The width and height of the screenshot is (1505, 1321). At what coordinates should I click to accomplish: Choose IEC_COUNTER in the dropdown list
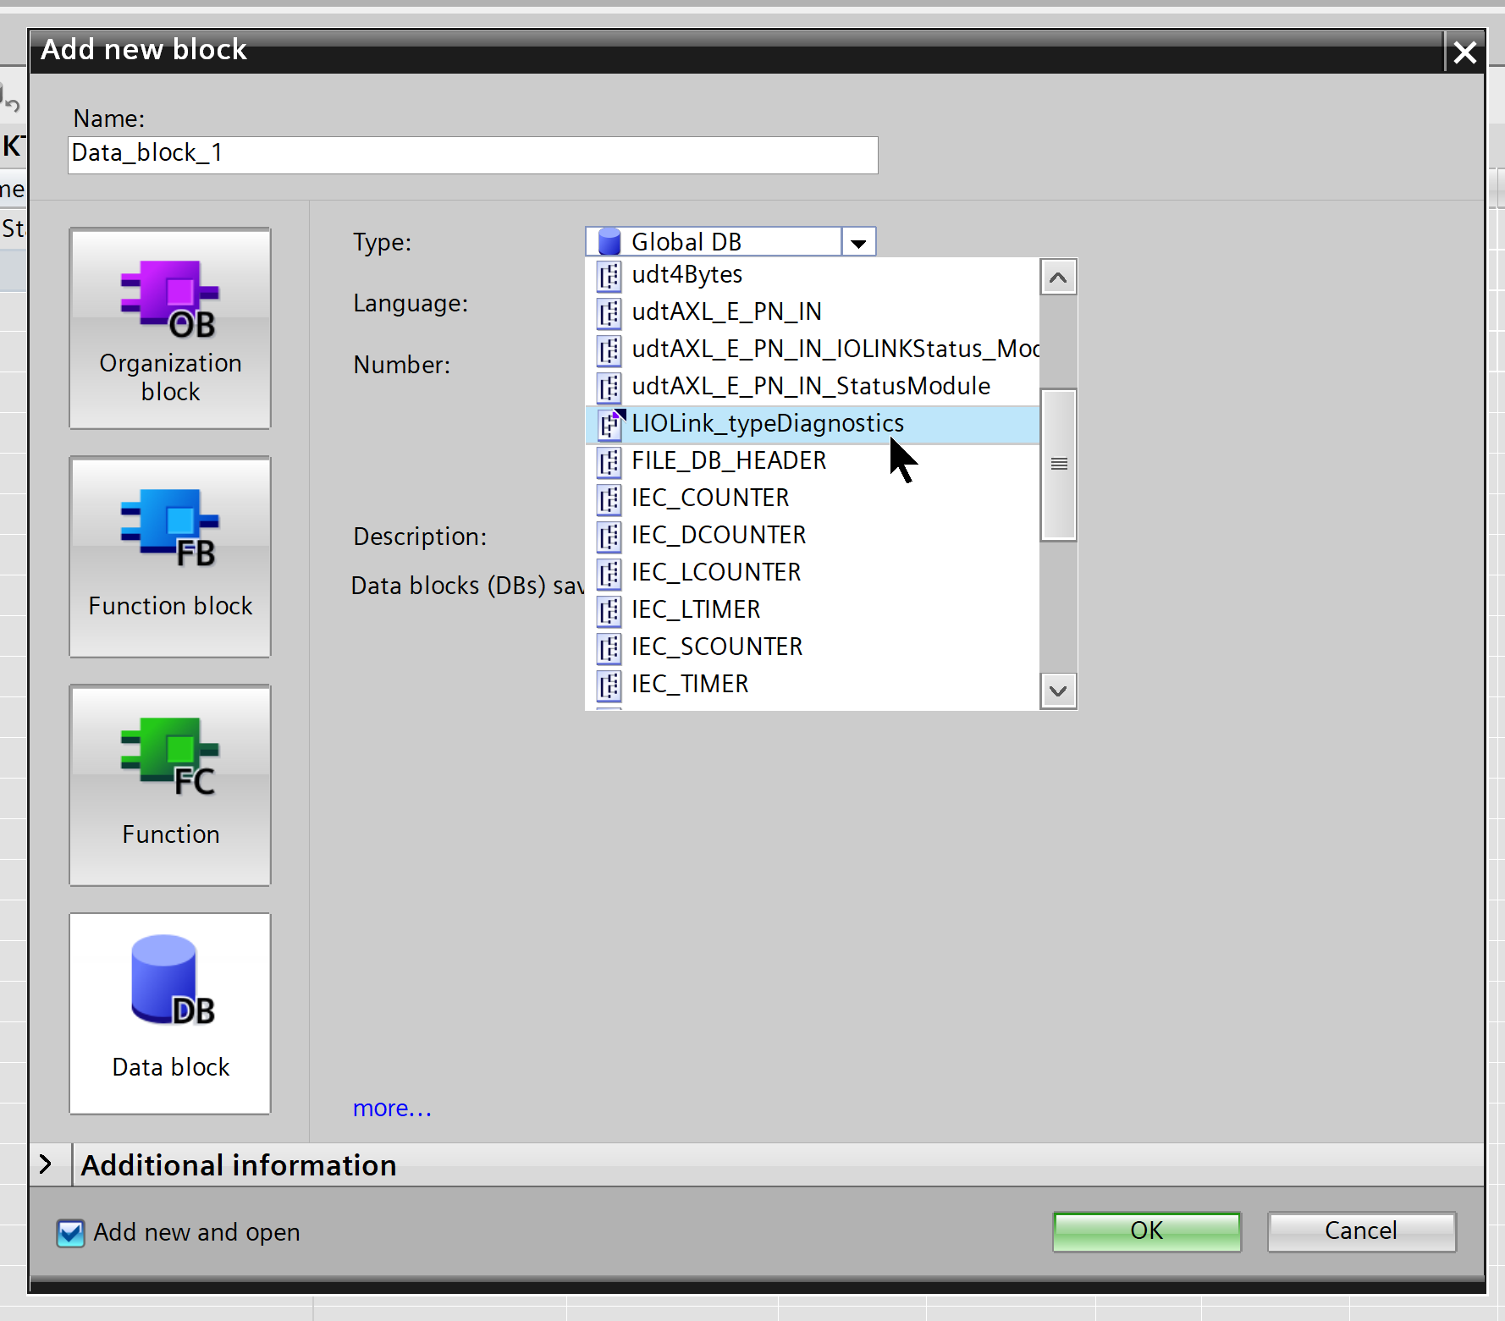pyautogui.click(x=710, y=498)
